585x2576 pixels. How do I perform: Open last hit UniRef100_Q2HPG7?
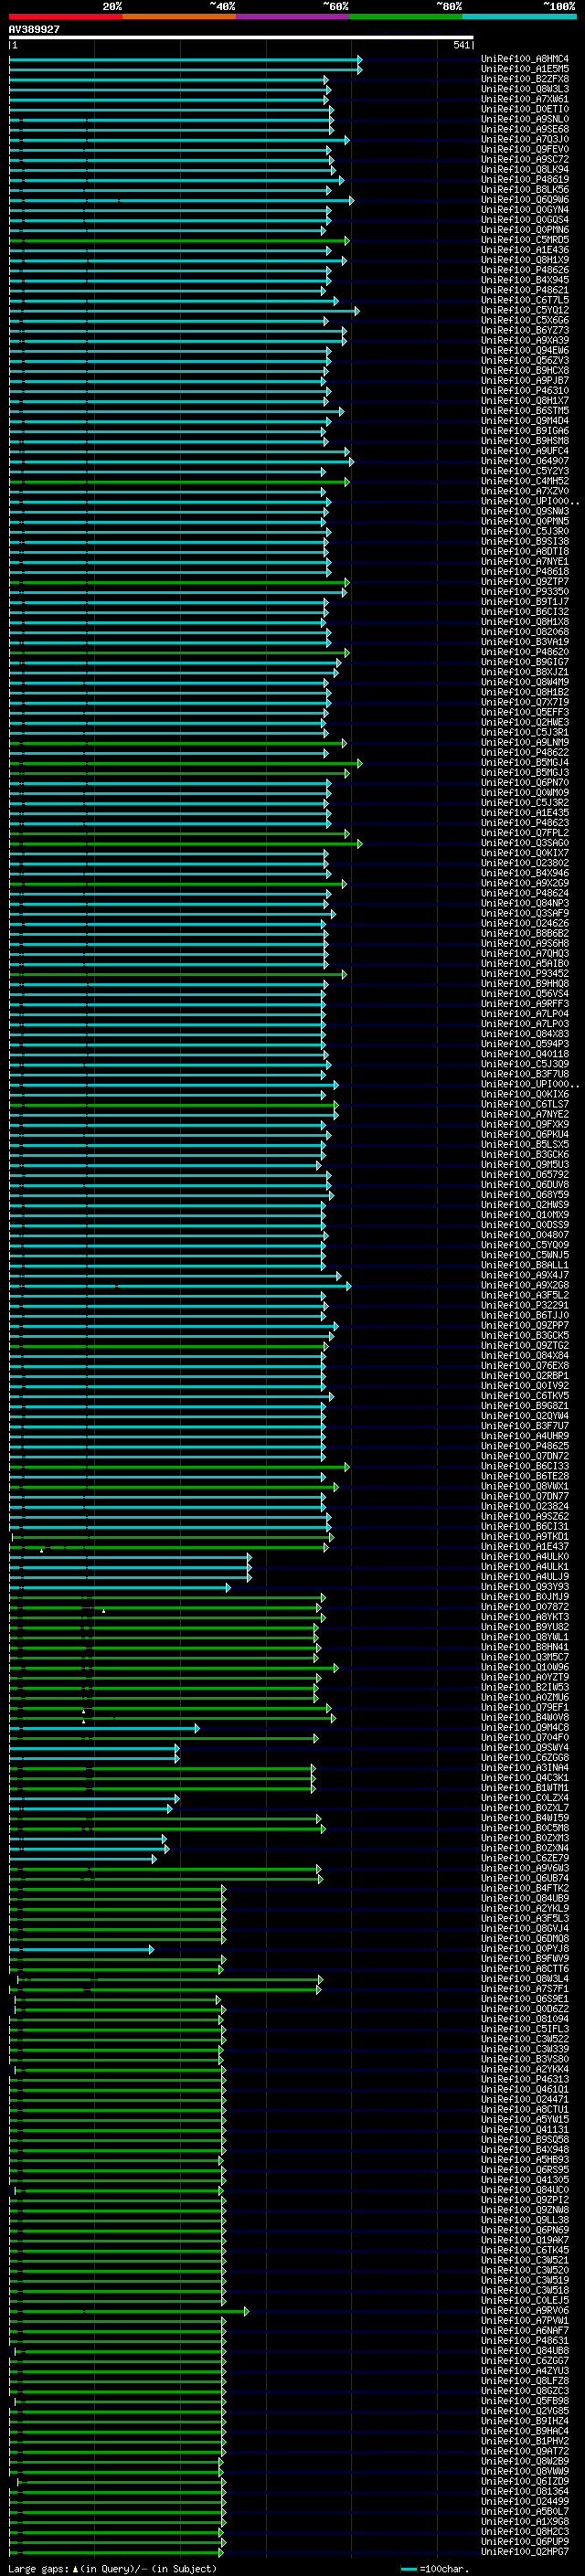point(525,2551)
